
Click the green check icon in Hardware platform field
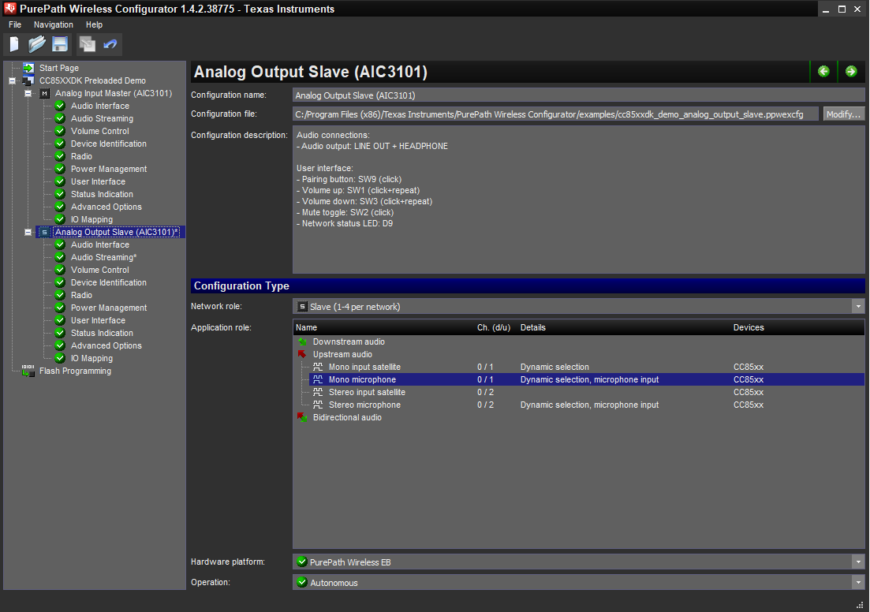[302, 562]
